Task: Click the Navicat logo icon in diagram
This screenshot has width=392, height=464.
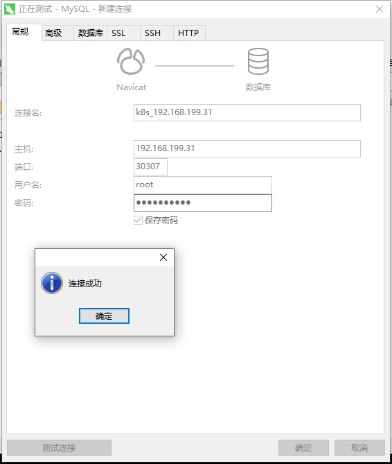Action: coord(131,61)
